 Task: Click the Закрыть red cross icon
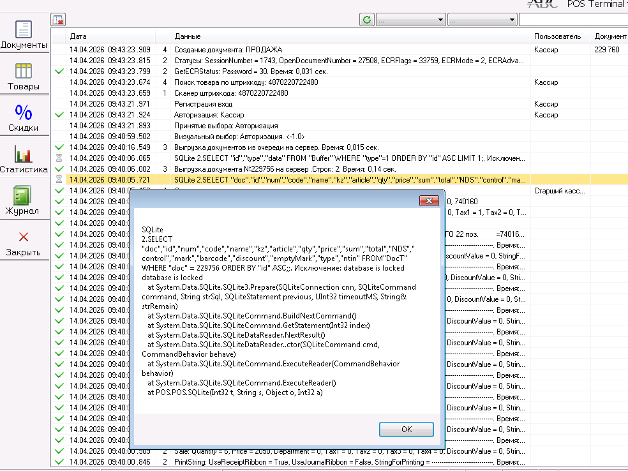tap(23, 237)
